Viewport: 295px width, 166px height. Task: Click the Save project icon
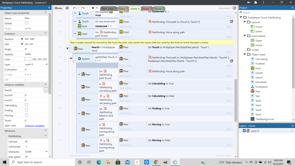[67, 8]
